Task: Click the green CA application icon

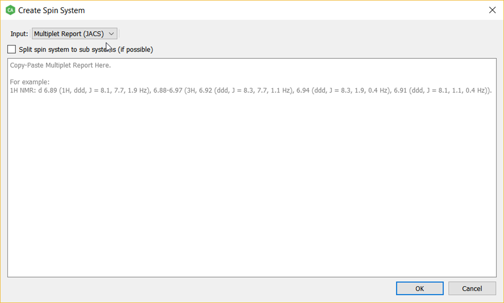Action: coord(10,10)
